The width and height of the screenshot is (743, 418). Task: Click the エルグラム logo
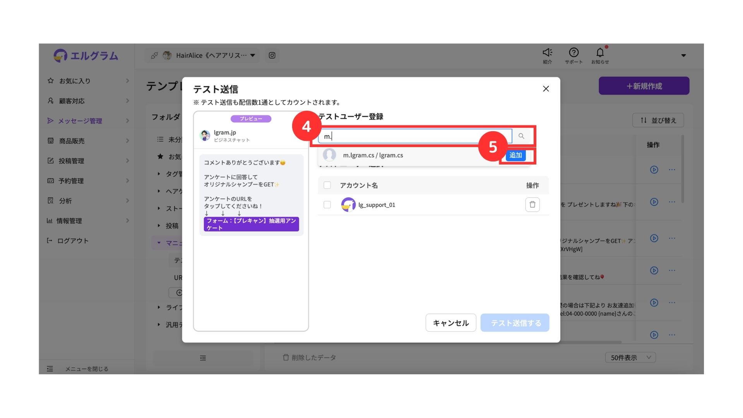click(86, 56)
